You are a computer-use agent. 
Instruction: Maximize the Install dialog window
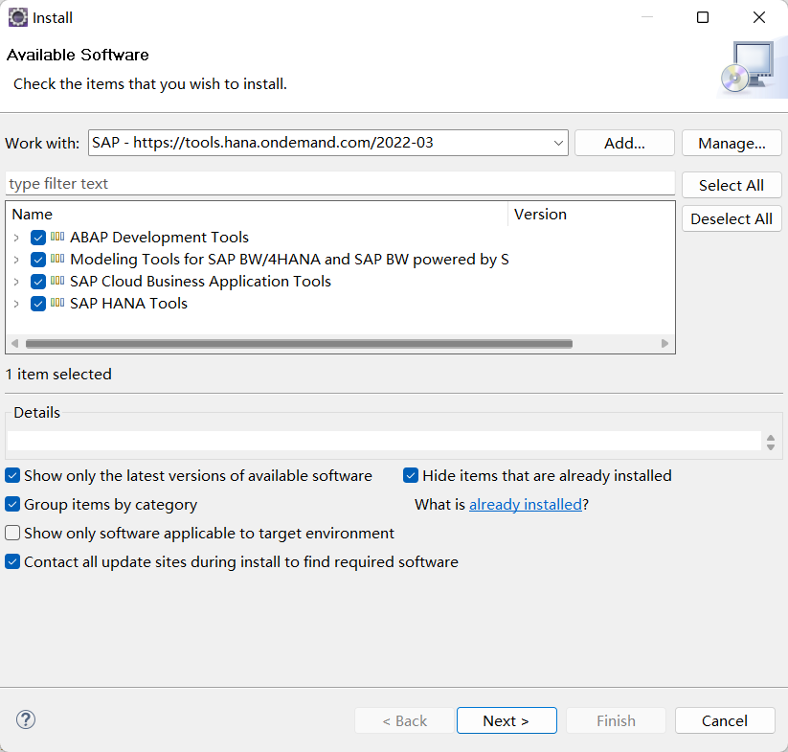703,17
